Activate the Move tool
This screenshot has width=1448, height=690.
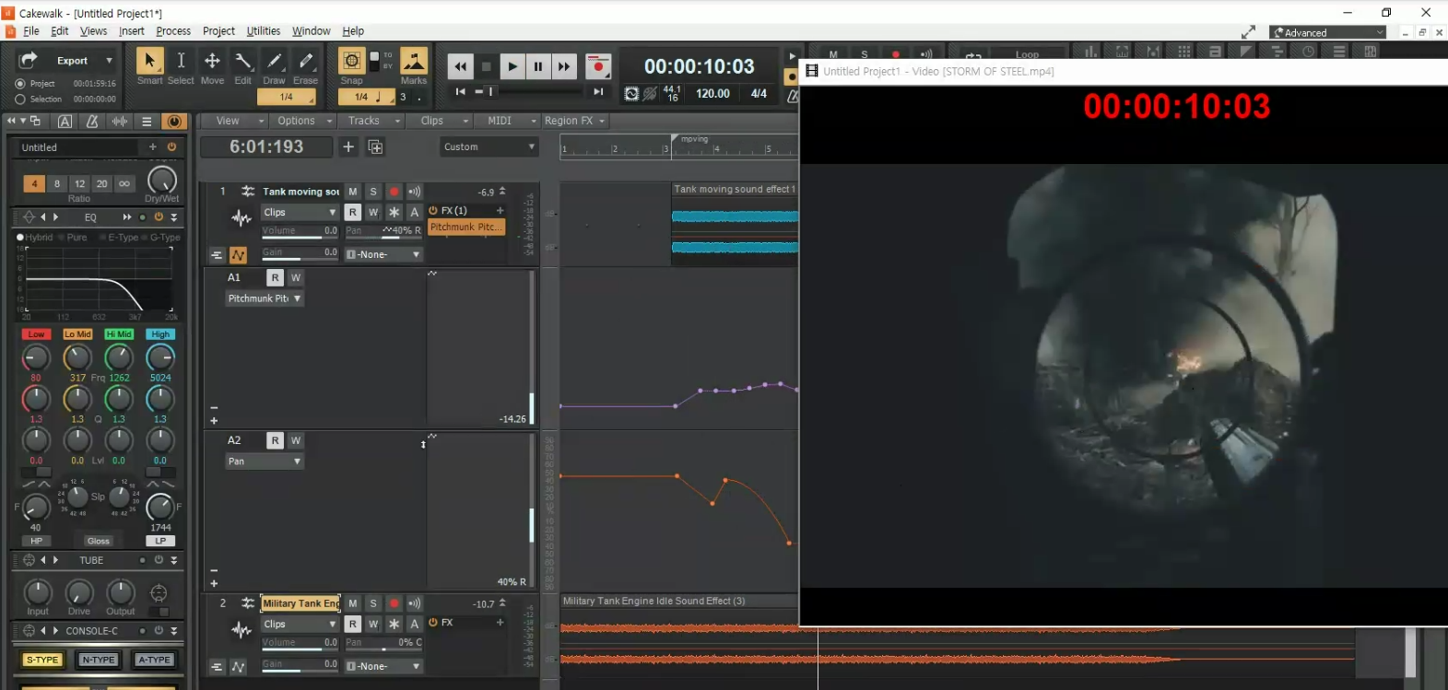click(212, 61)
